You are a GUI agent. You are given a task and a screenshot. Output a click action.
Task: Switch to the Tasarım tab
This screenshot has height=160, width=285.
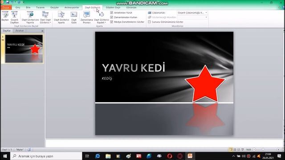[40, 8]
